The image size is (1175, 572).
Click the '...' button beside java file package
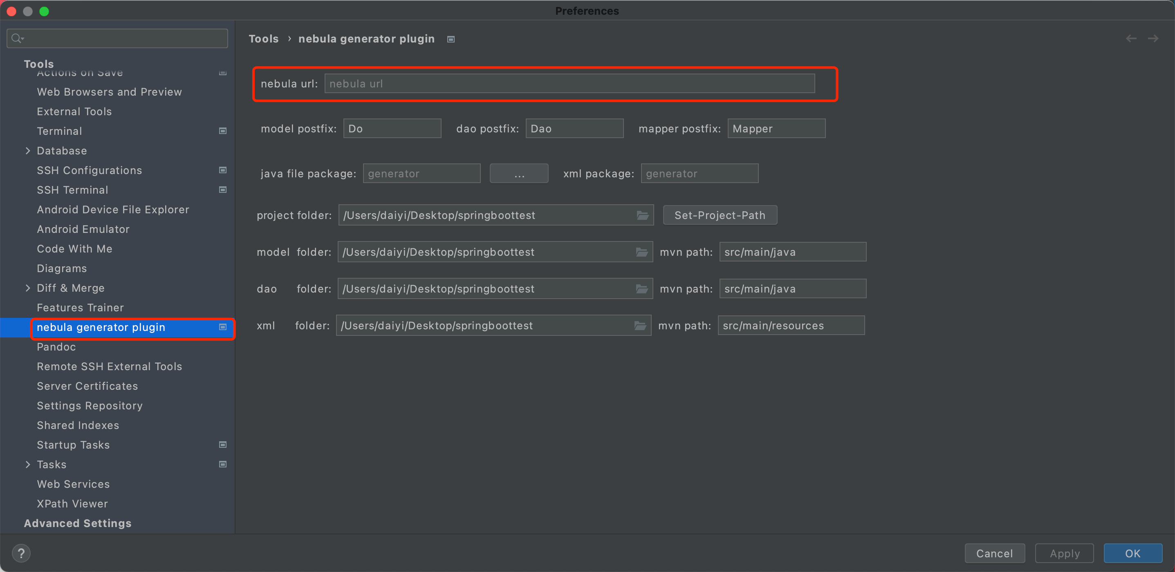click(519, 173)
